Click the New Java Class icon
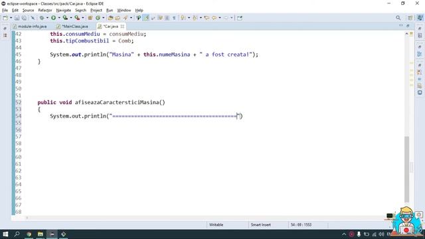The image size is (425, 239). [x=98, y=18]
